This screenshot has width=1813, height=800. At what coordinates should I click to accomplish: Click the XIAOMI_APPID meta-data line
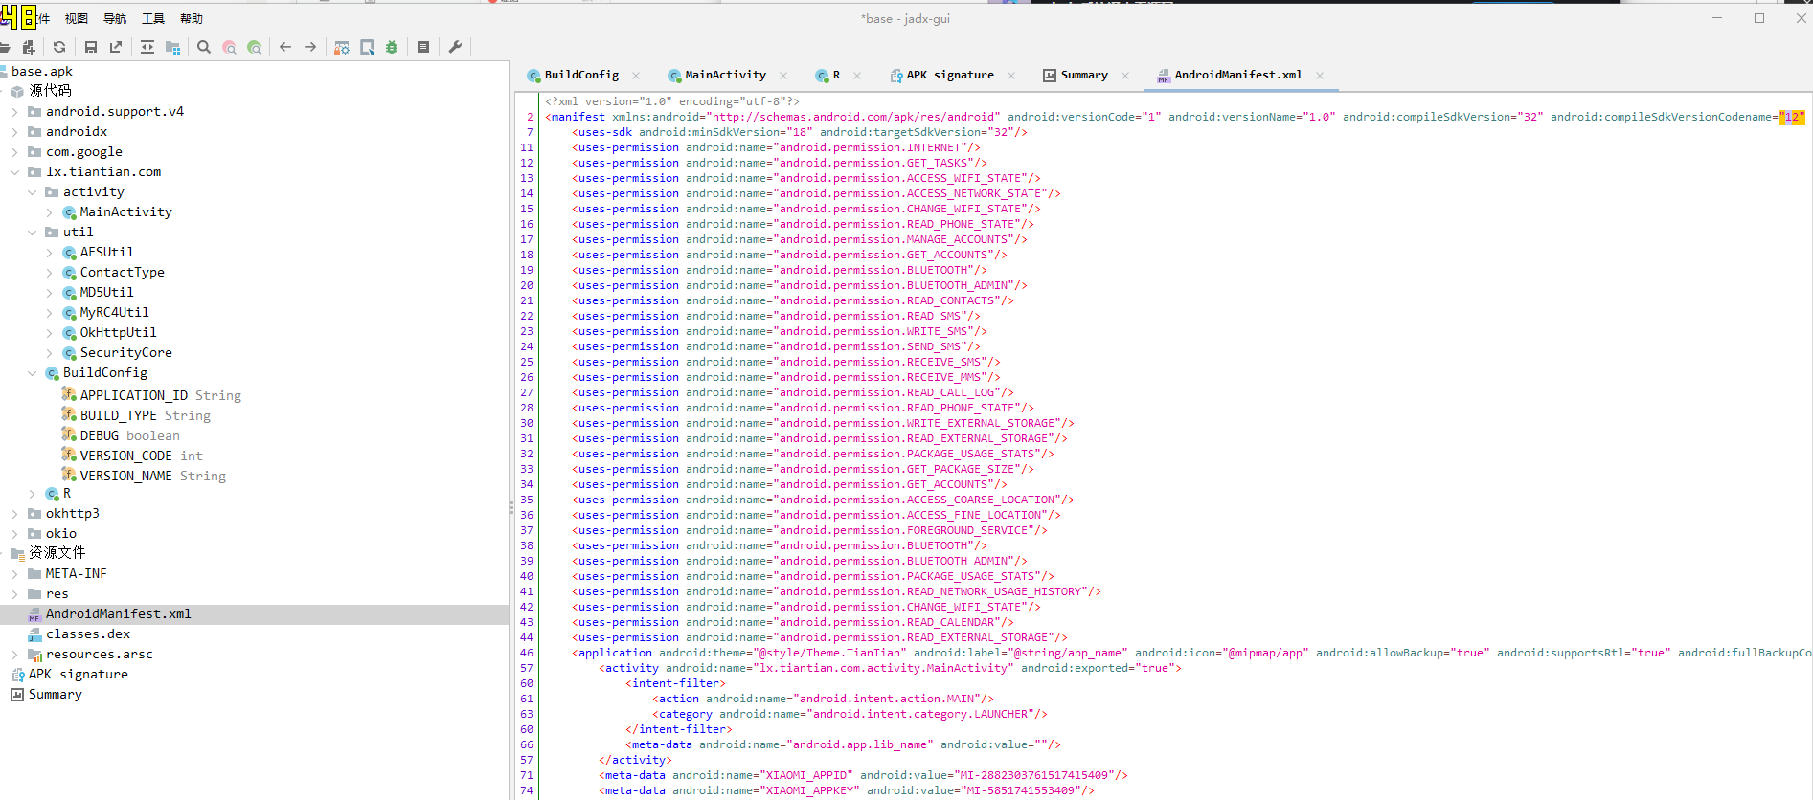click(x=863, y=775)
